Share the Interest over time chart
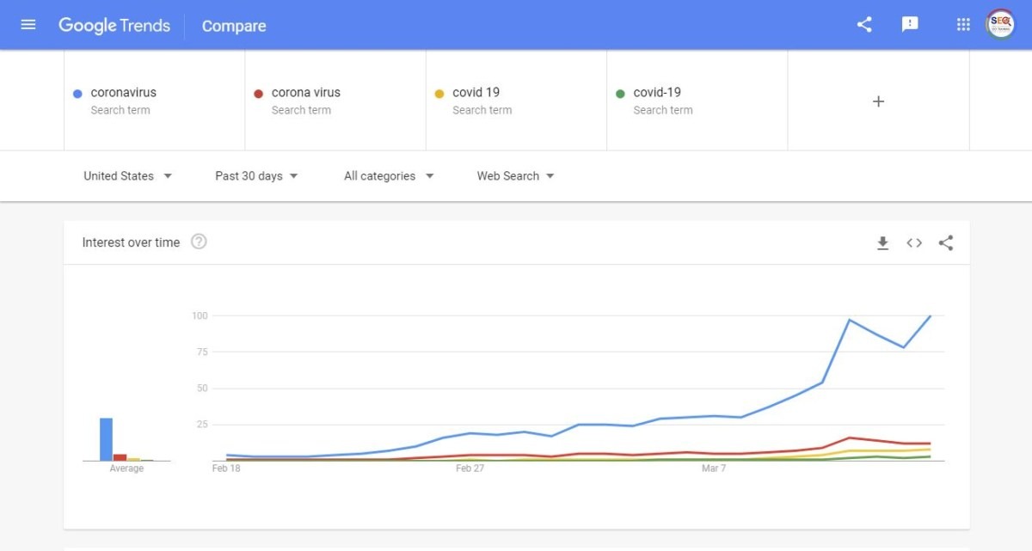 click(946, 243)
